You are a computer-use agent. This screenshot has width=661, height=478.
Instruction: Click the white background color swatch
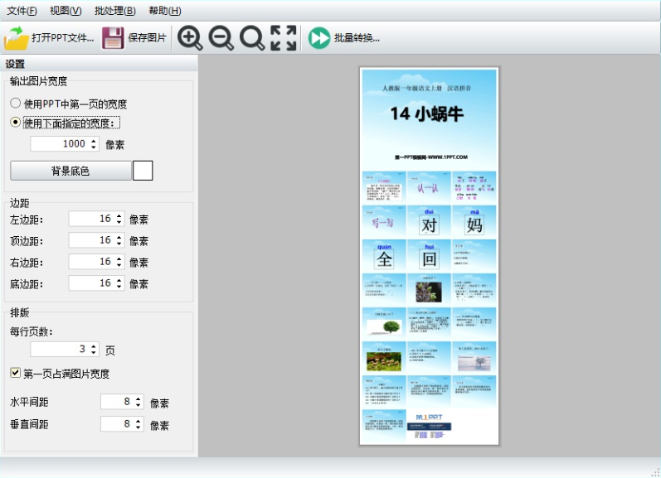click(143, 171)
